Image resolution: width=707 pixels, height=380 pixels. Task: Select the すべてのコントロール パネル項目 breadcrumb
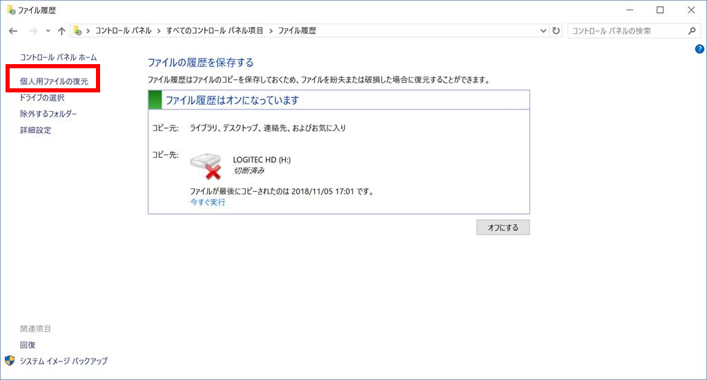click(x=215, y=31)
